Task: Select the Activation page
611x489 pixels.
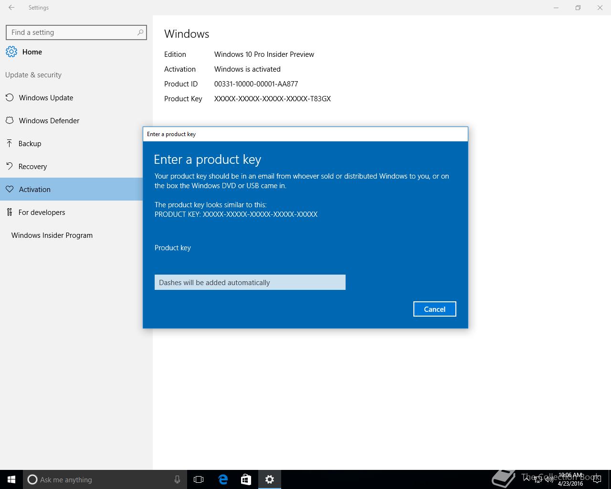Action: pos(72,189)
